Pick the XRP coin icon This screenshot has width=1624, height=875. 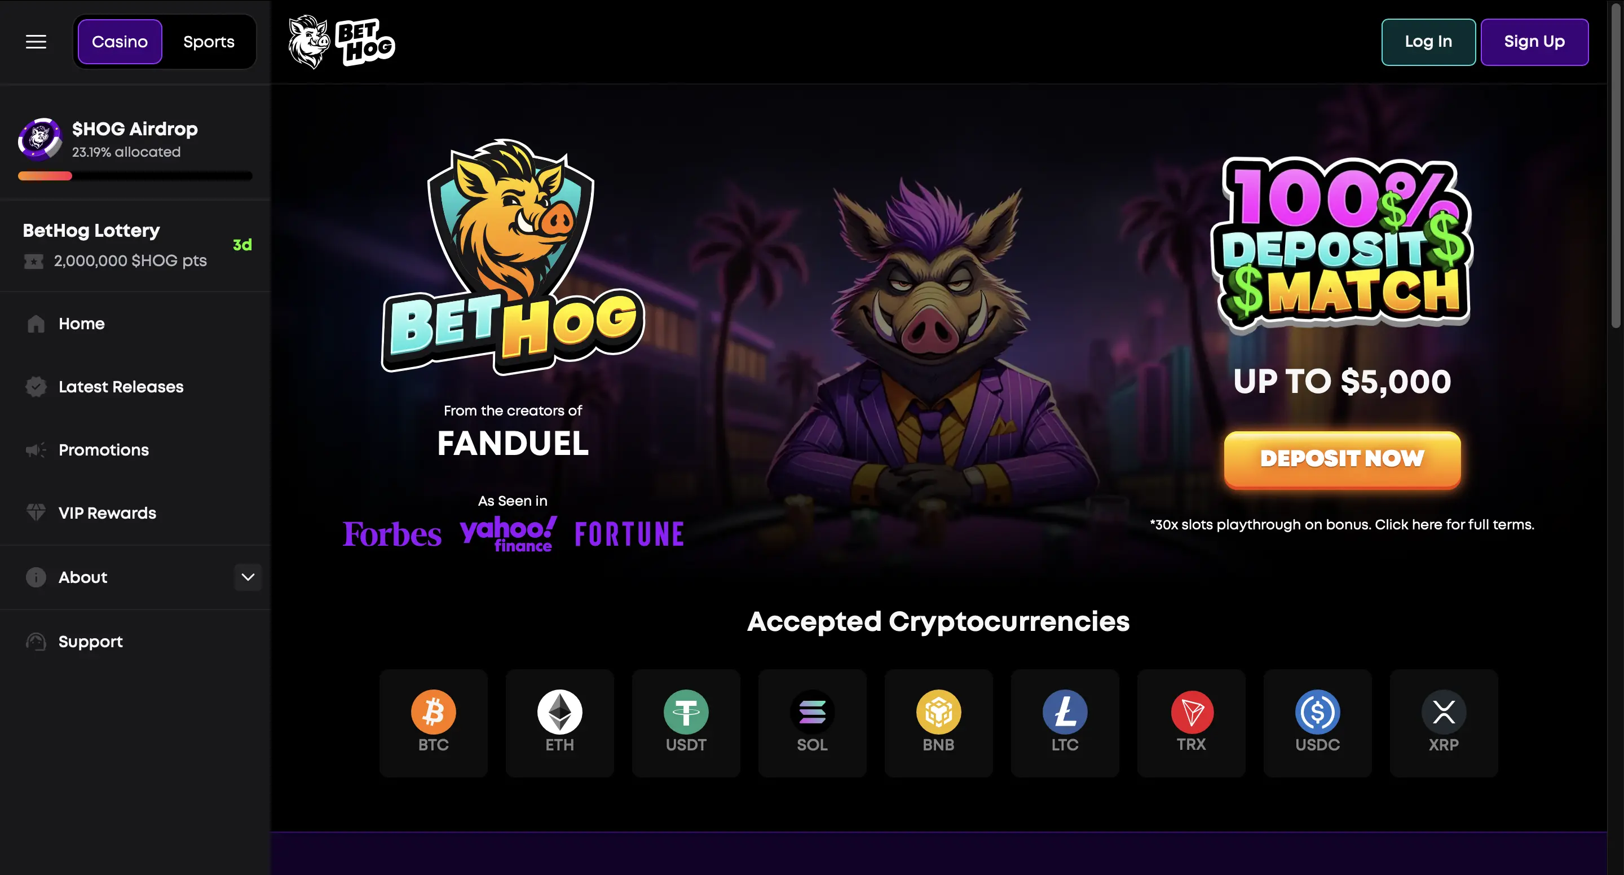[1444, 712]
